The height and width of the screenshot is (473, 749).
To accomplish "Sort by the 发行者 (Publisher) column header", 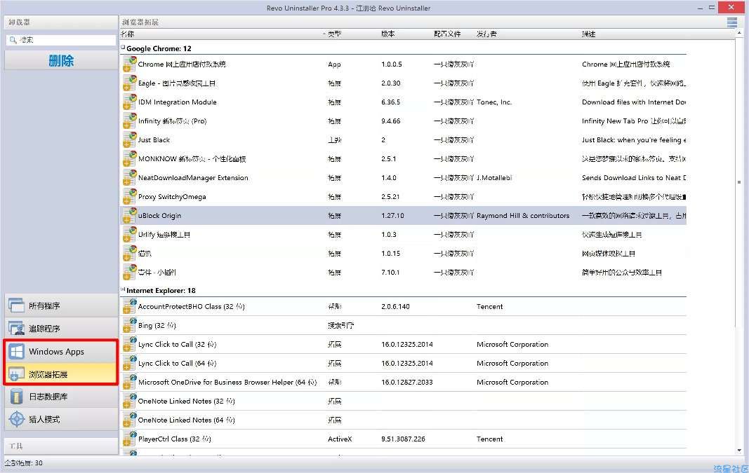I will [486, 34].
